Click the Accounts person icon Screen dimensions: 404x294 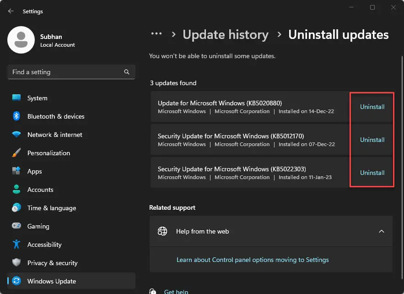[16, 189]
